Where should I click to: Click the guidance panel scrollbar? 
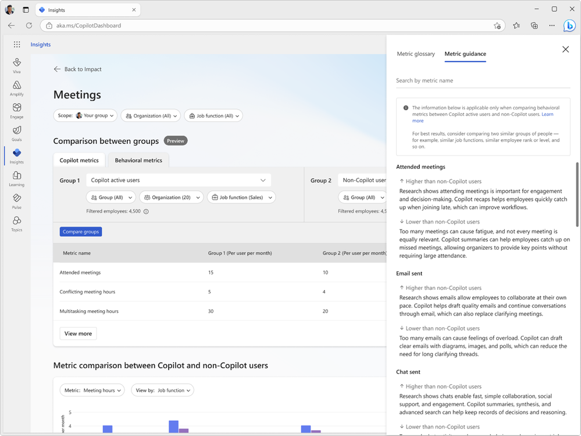[x=577, y=194]
